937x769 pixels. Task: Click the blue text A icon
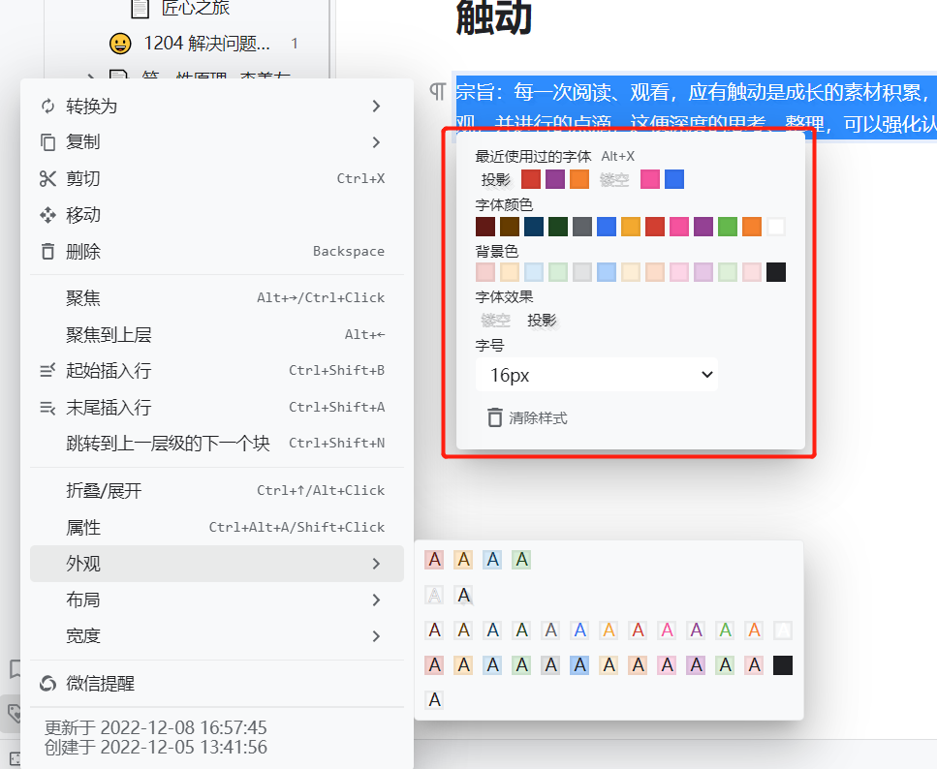(579, 631)
